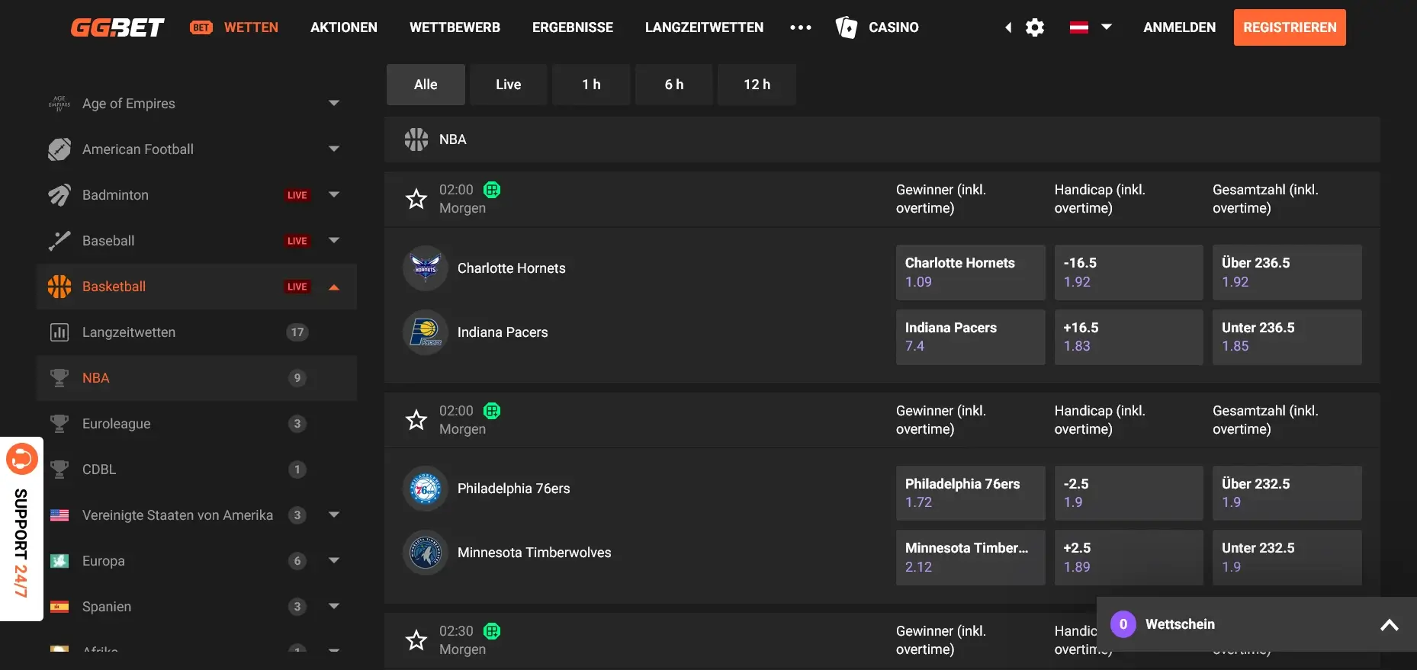Click the Baseball bat icon

59,241
